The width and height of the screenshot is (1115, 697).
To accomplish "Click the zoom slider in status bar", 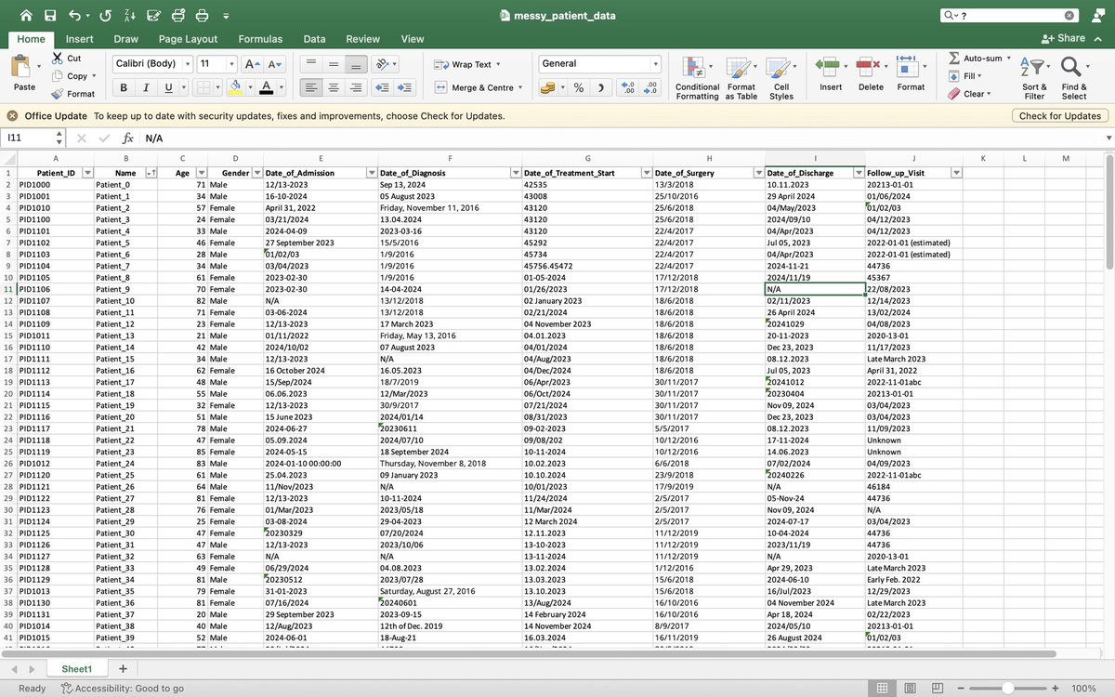I will (x=1008, y=689).
